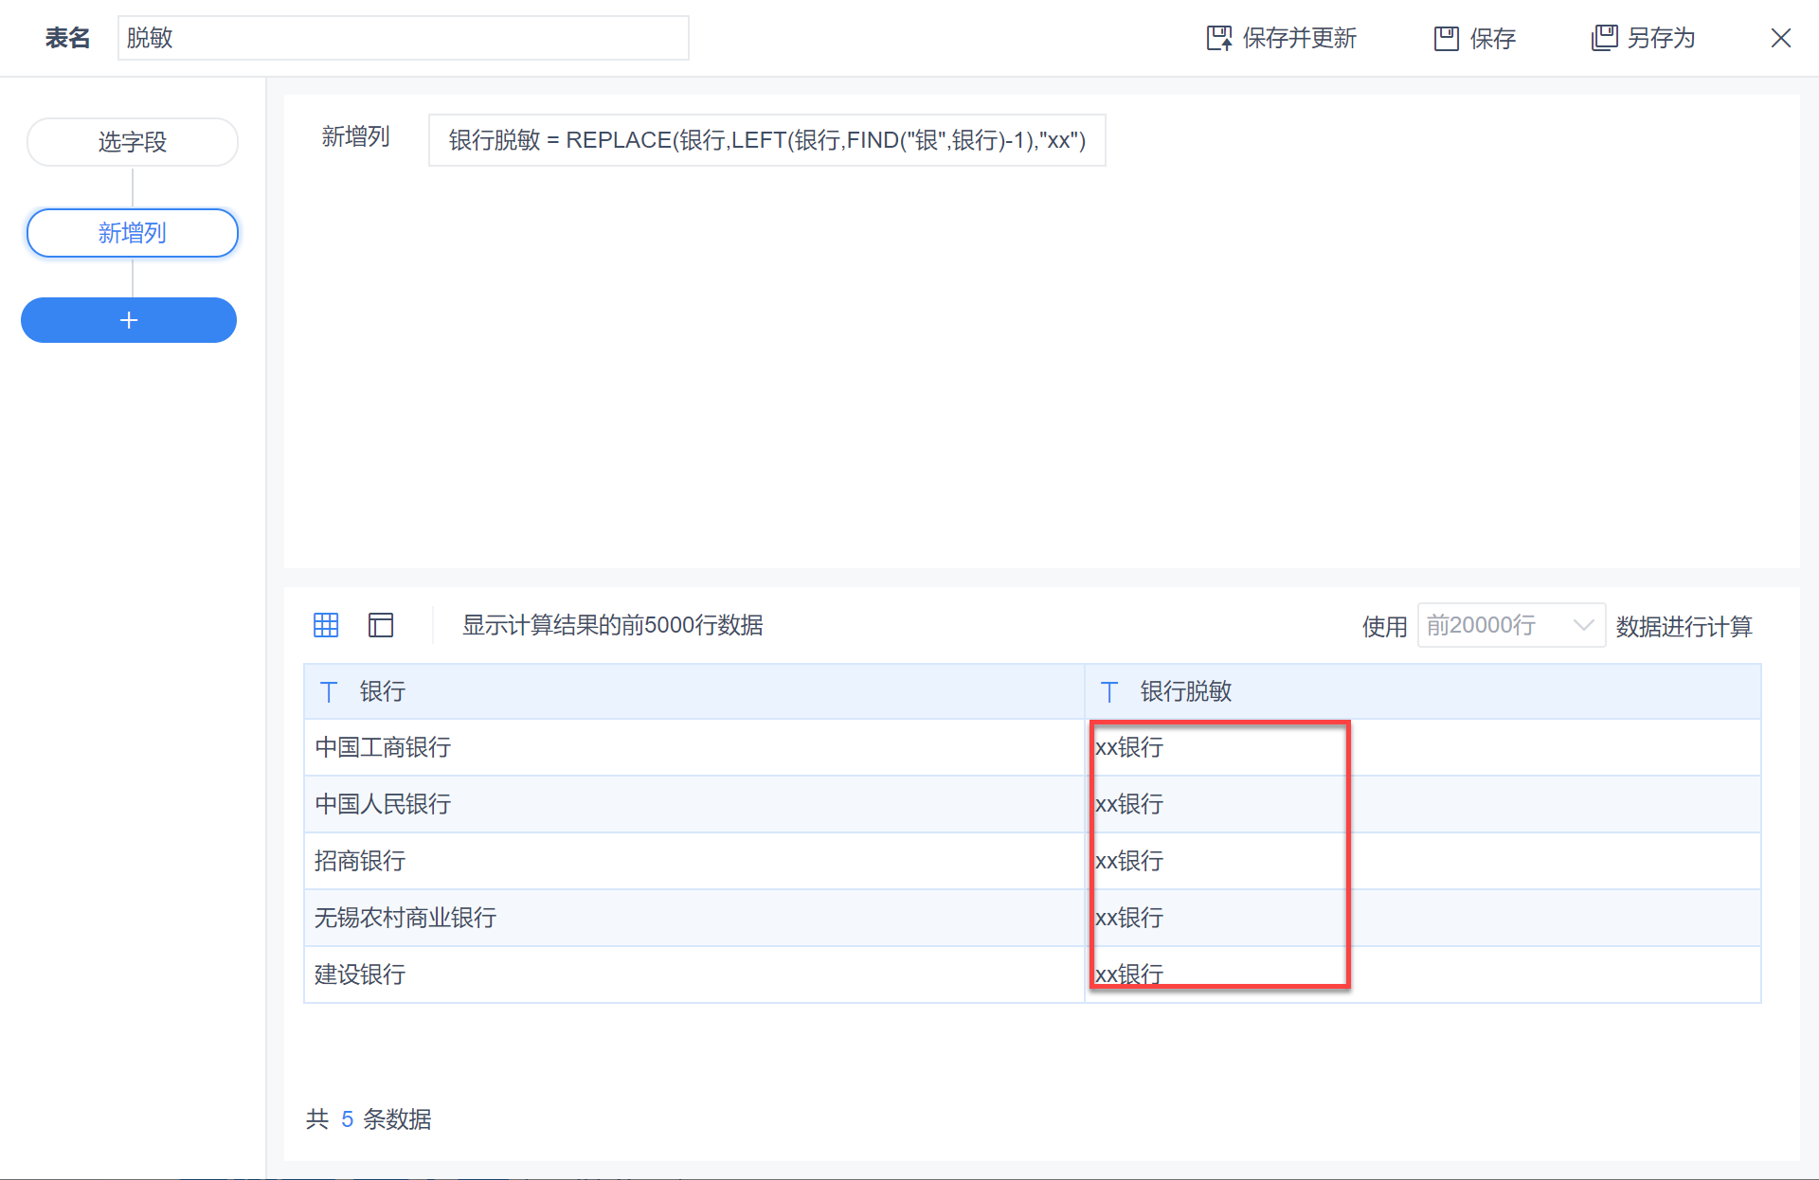Select the 新增列 step

pyautogui.click(x=133, y=233)
